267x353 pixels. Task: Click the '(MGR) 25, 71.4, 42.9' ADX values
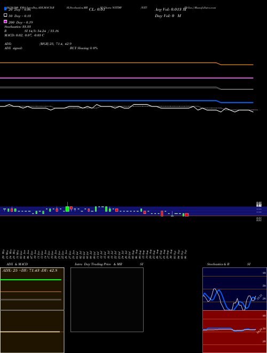click(56, 44)
